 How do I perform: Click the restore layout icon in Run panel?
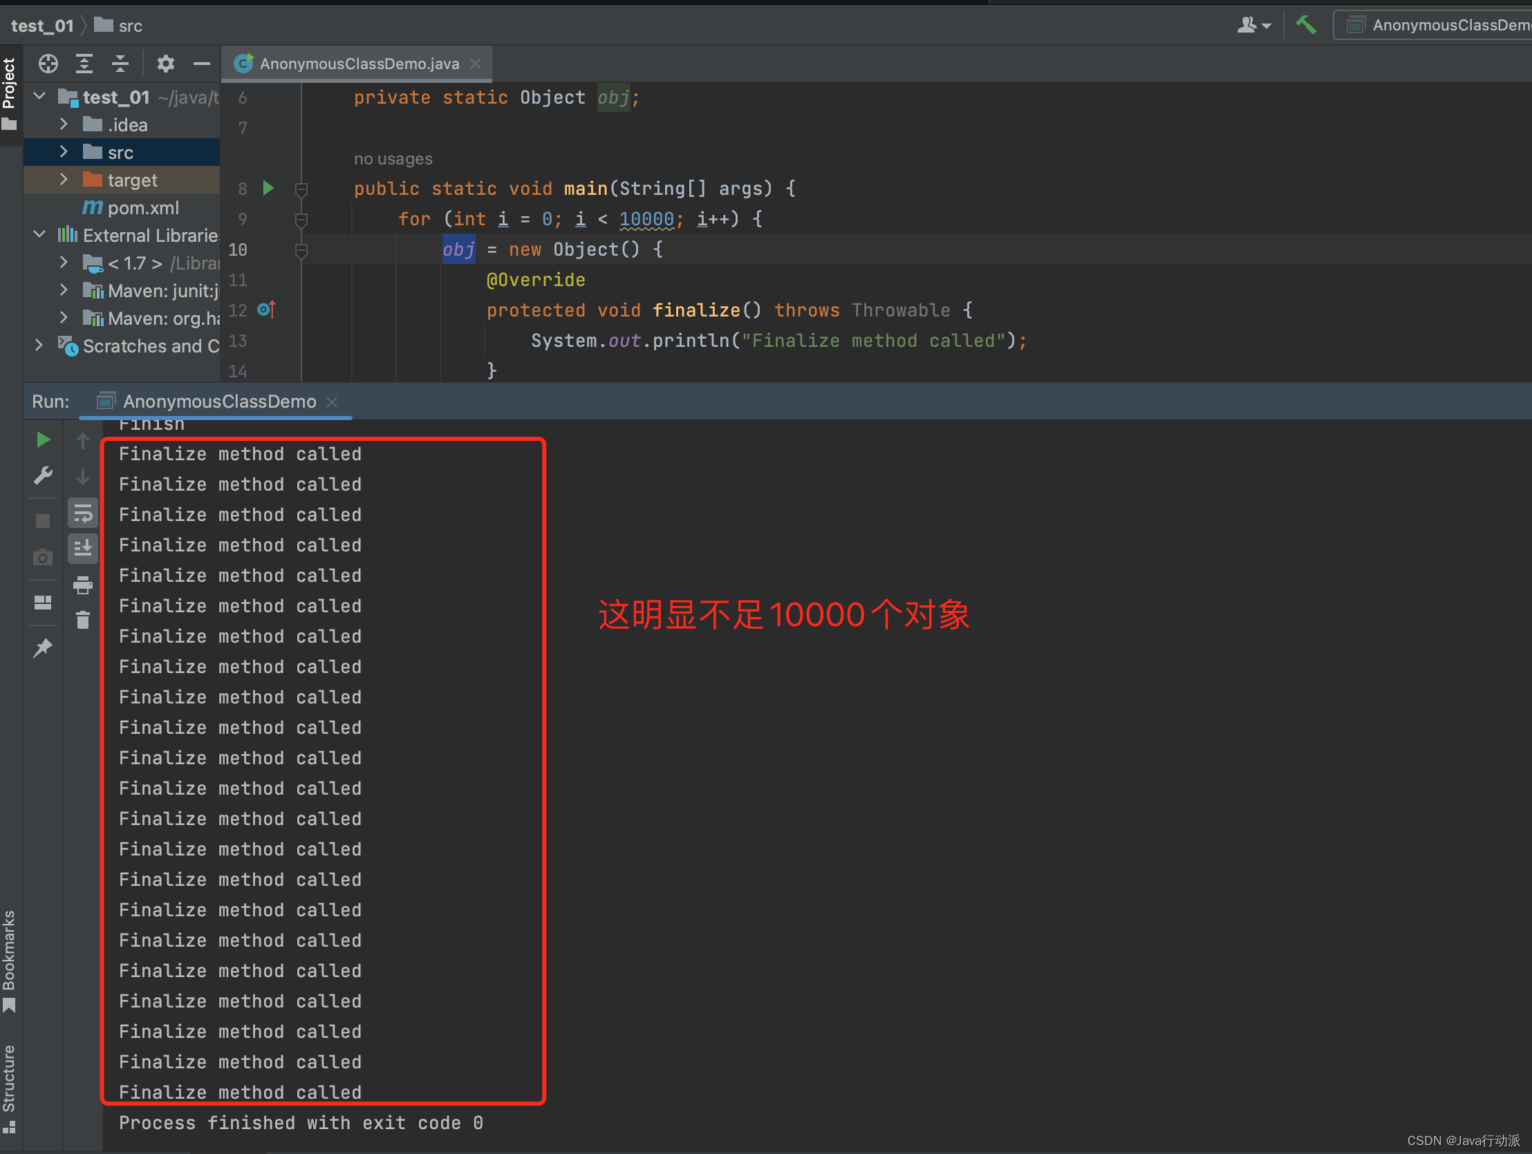coord(43,603)
